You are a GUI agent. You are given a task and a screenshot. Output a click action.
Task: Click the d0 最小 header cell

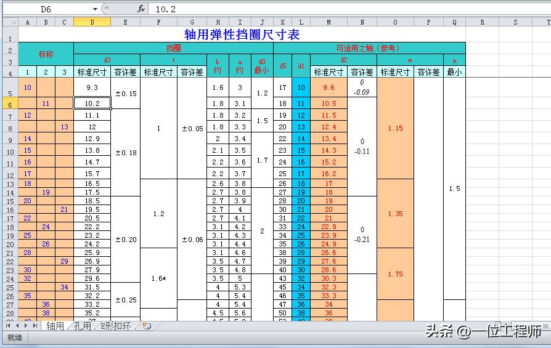coord(262,66)
